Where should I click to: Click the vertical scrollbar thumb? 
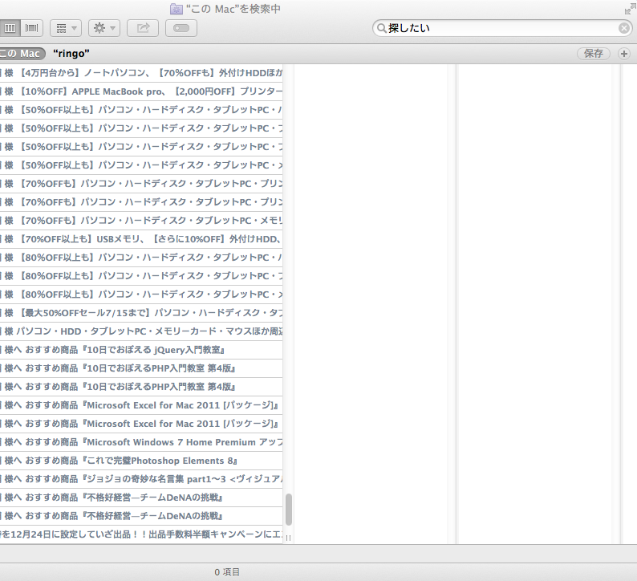[289, 510]
